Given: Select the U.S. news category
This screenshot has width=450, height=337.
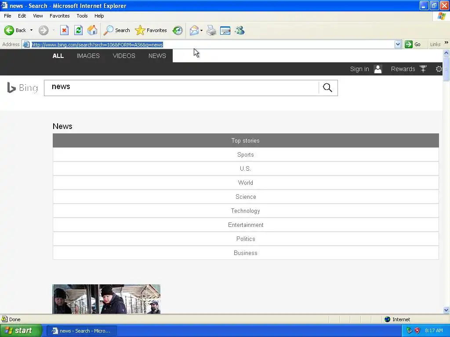Looking at the screenshot, I should point(246,168).
